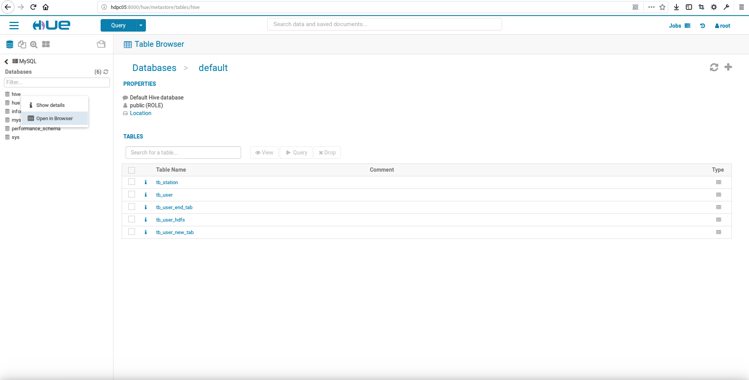Open the database Location link
This screenshot has width=749, height=380.
click(x=140, y=113)
